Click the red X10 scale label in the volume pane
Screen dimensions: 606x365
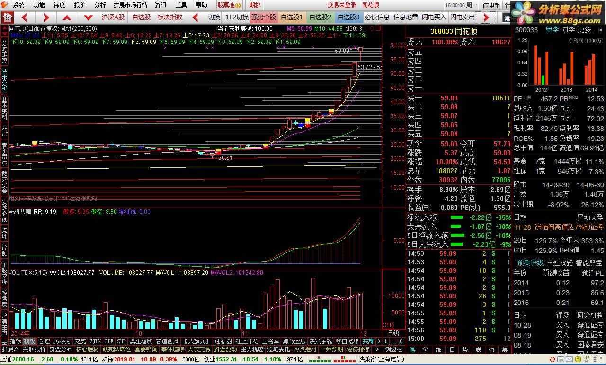(x=388, y=325)
